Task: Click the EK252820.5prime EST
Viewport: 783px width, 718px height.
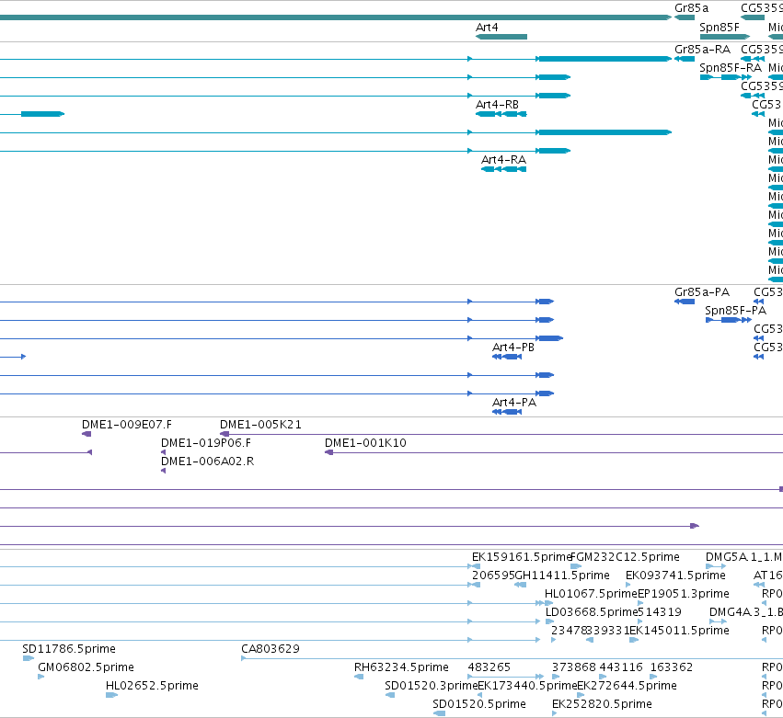Action: pyautogui.click(x=554, y=714)
